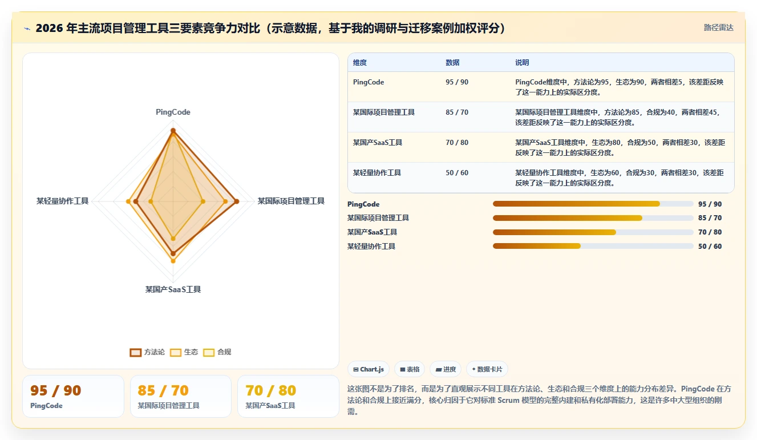Screen dimensions: 757x440
Task: Click the 85 / 70 value beside the progress bar
Action: point(710,218)
